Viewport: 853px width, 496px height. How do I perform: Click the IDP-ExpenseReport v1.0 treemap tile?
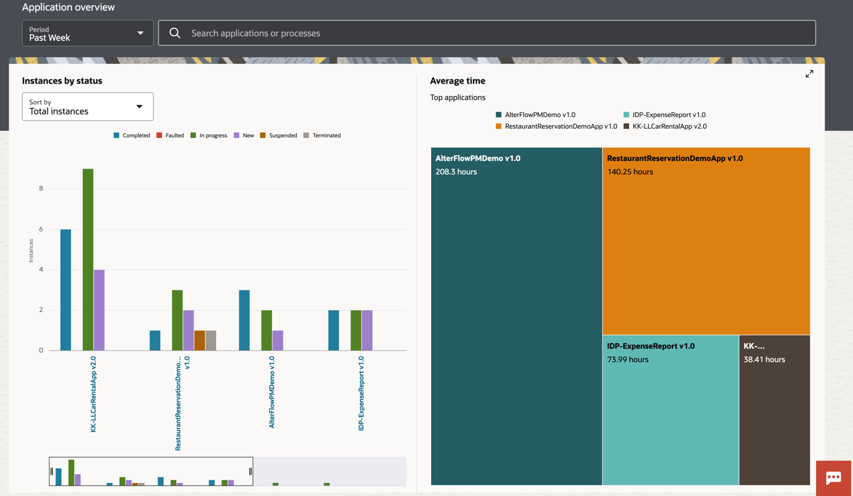[x=671, y=410]
